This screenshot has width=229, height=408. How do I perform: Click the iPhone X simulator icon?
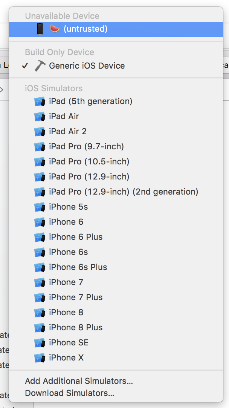[x=40, y=358]
